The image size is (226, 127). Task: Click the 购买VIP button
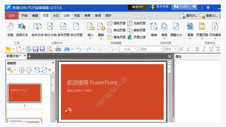click(x=138, y=7)
